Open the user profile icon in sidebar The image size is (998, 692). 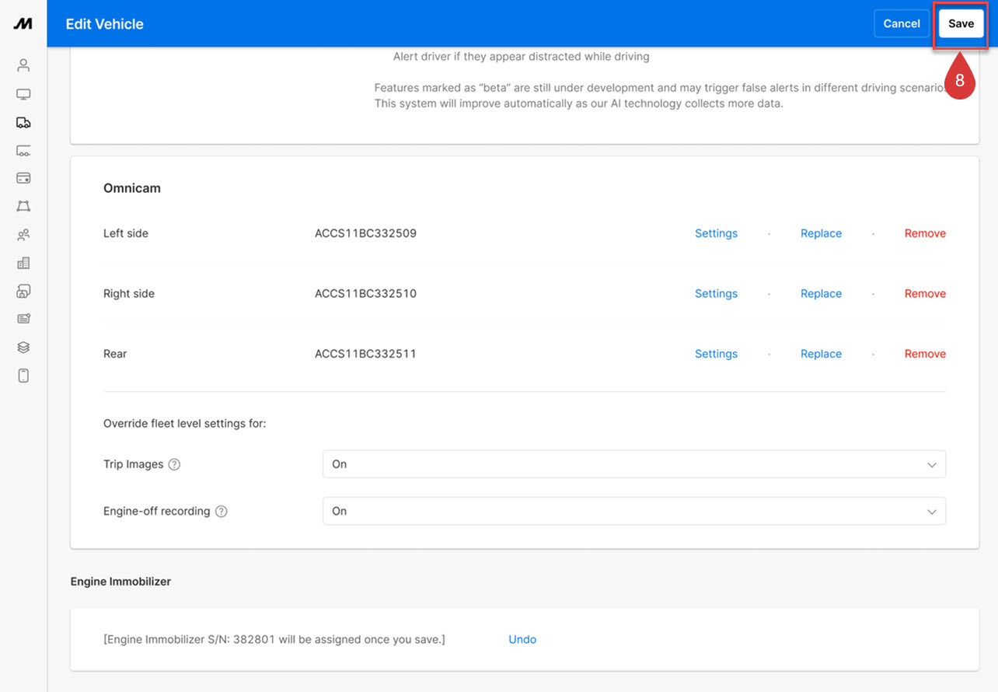(x=23, y=65)
